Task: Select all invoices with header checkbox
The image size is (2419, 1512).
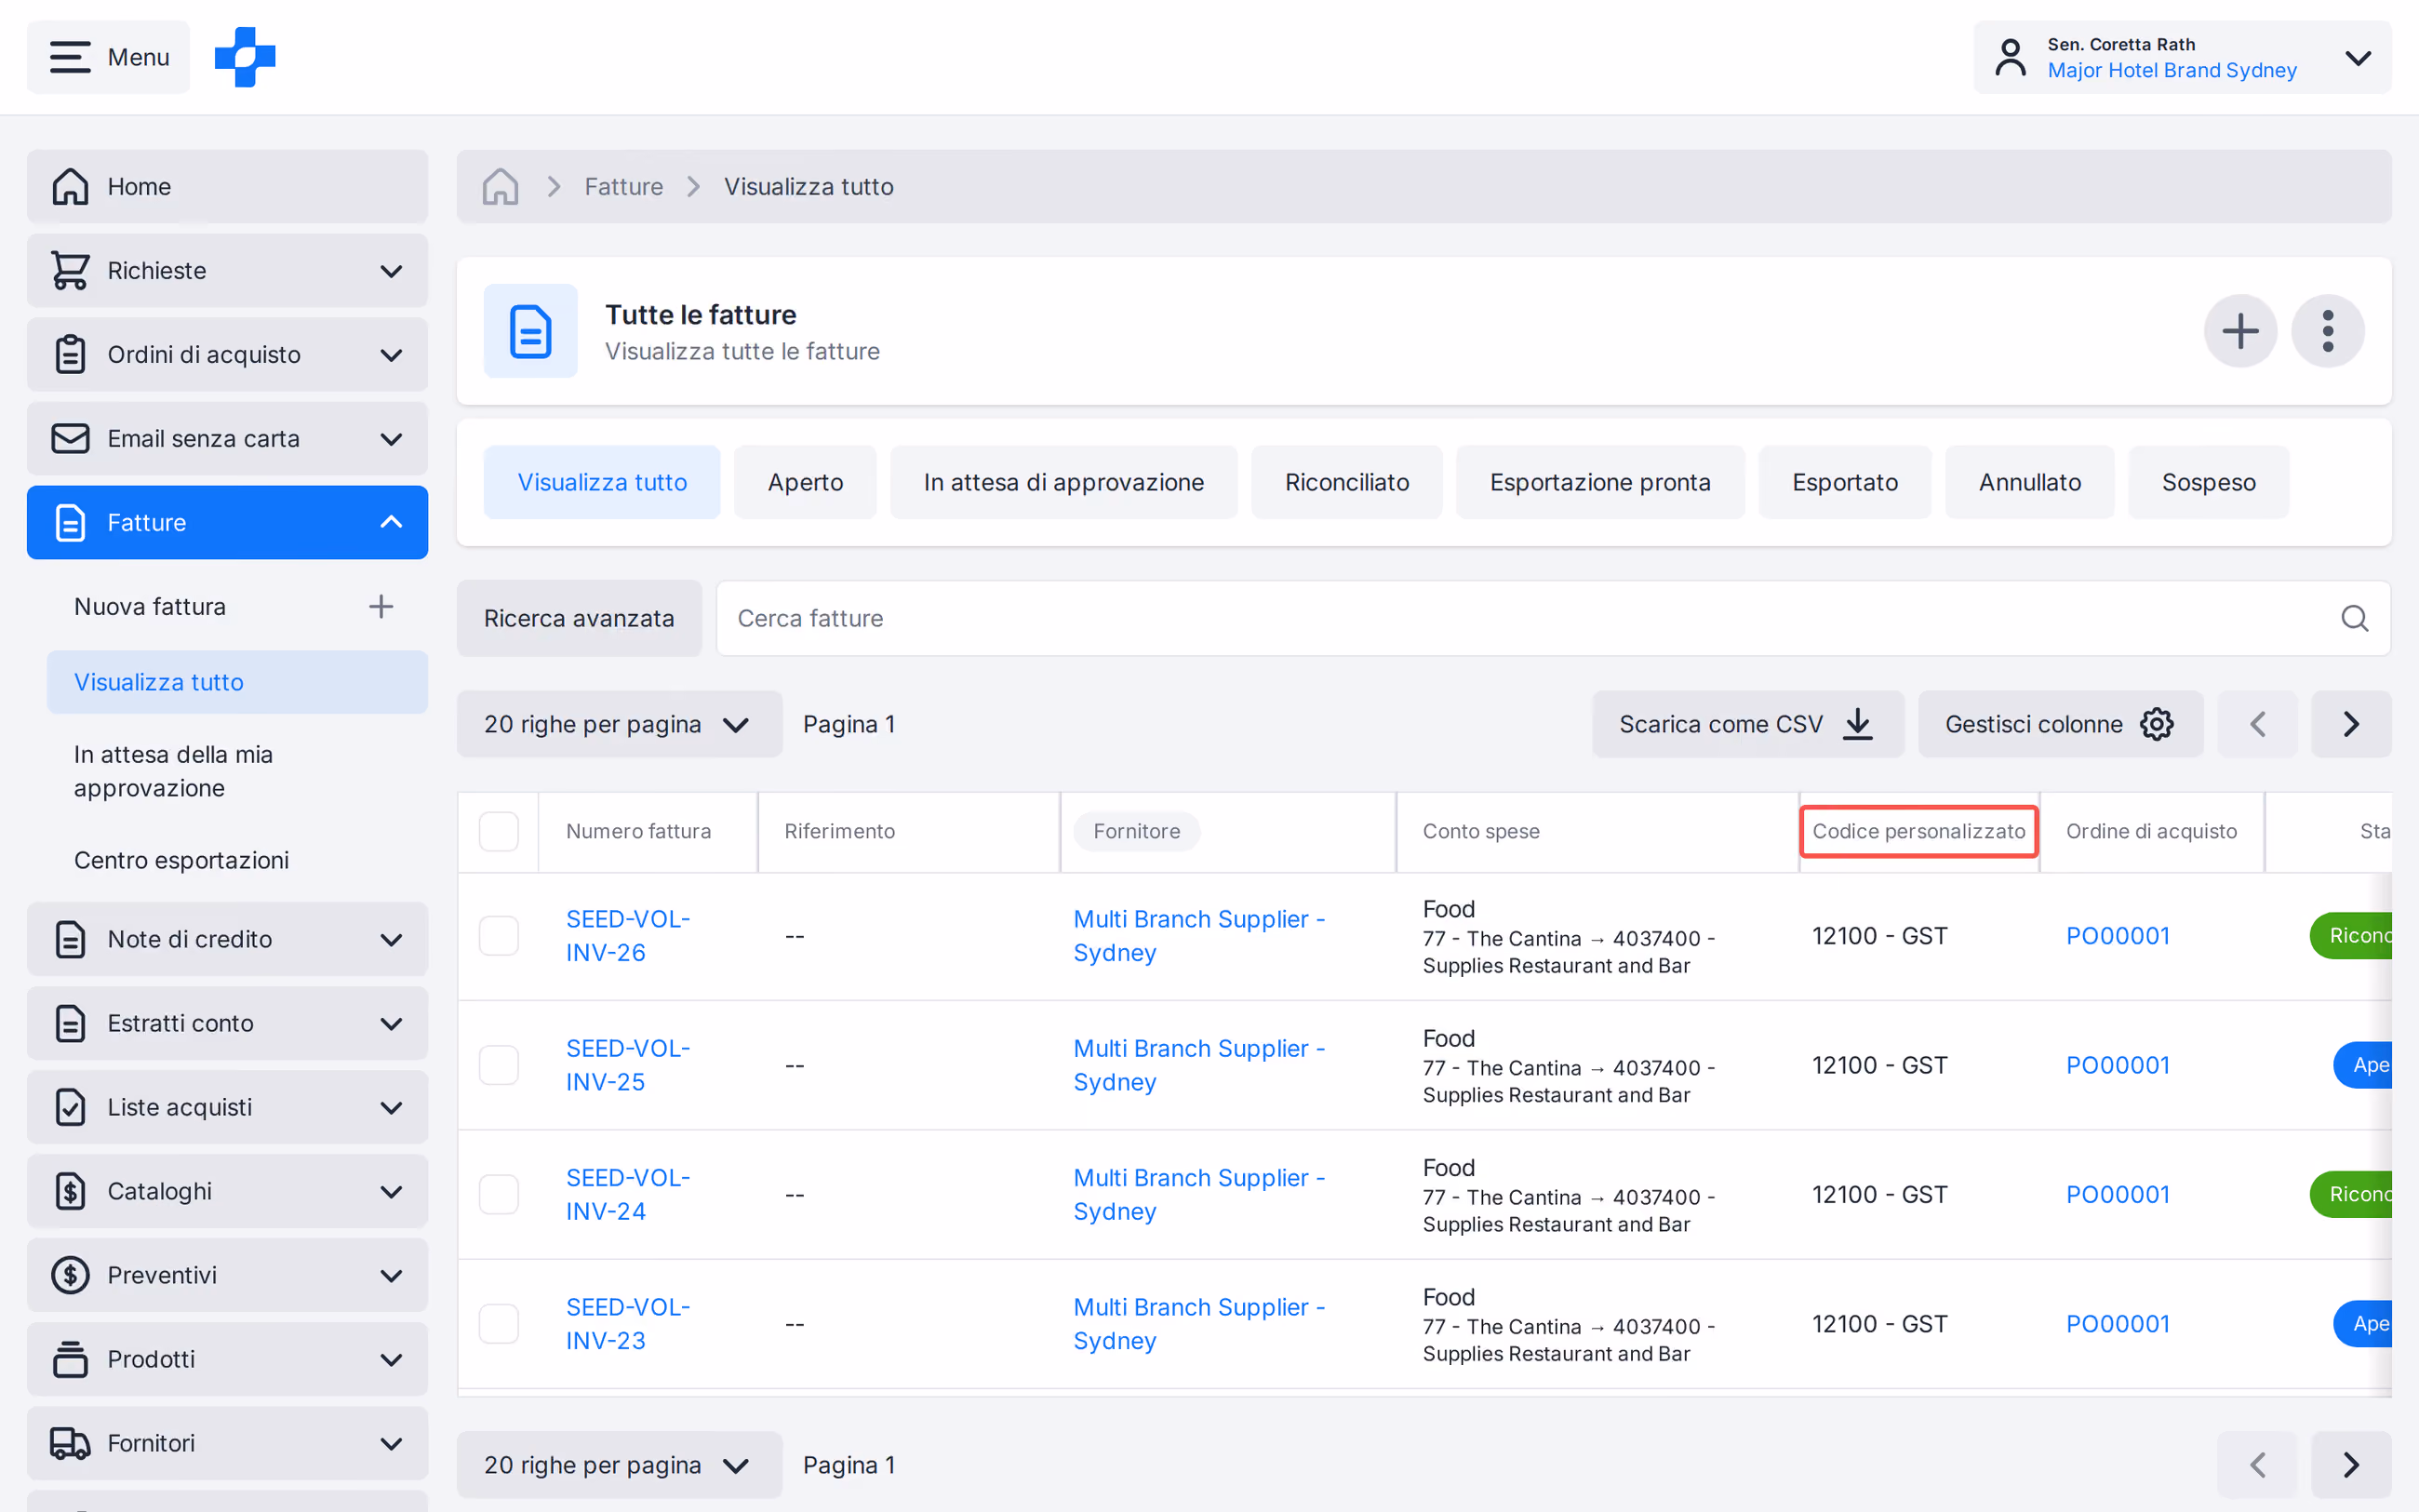Action: coord(499,832)
